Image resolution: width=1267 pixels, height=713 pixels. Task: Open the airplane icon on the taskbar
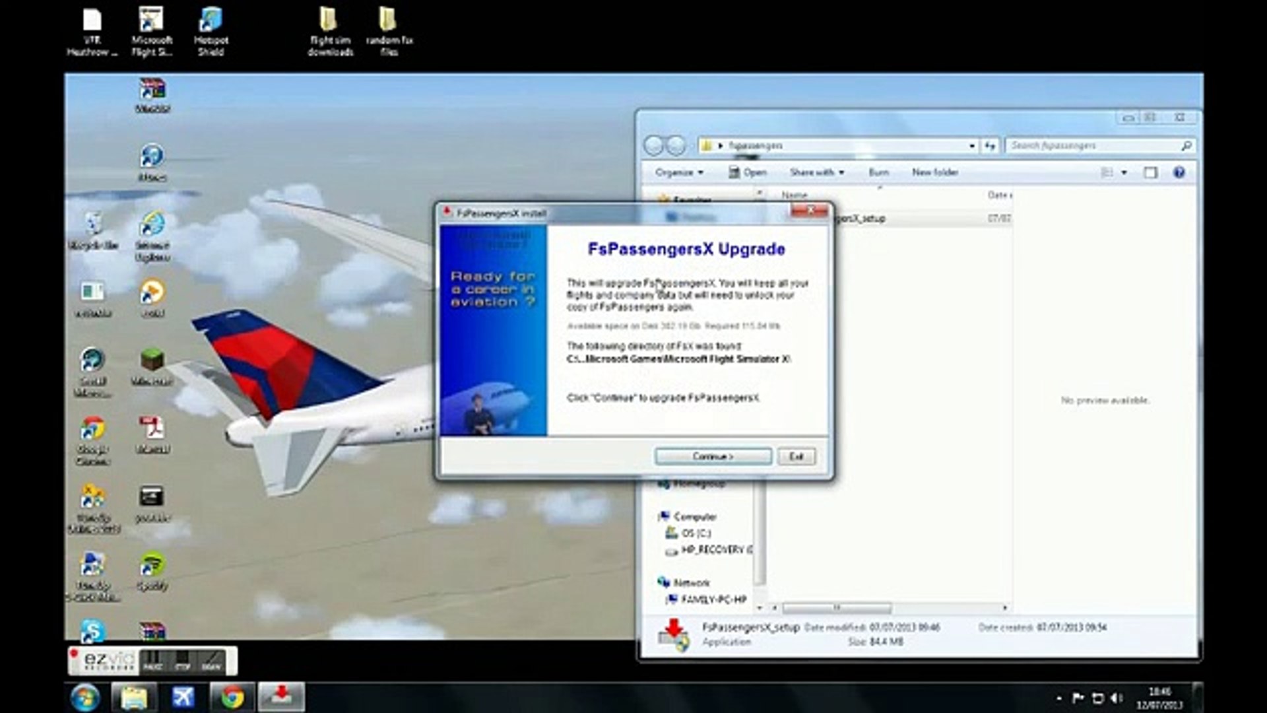(x=183, y=697)
